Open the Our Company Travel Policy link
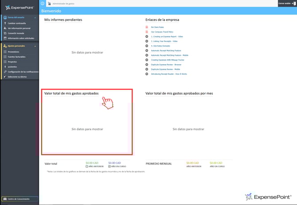The width and height of the screenshot is (297, 205). pos(163,32)
